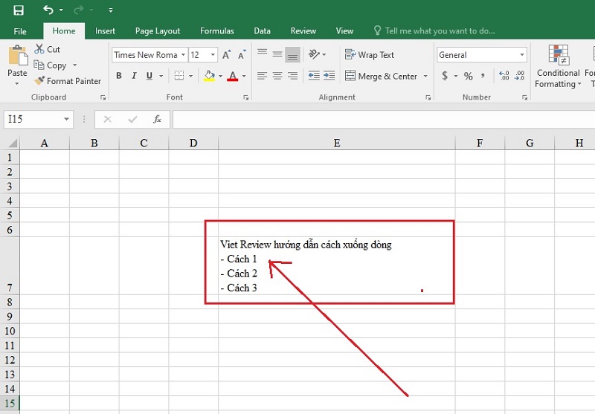Viewport: 595px width, 414px height.
Task: Cut the selection
Action: [47, 49]
